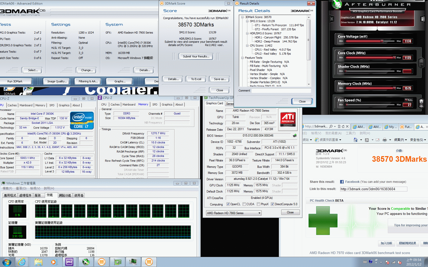Image resolution: width=428 pixels, height=267 pixels.
Task: Click the Core Voltage slider handle
Action: 382,41
